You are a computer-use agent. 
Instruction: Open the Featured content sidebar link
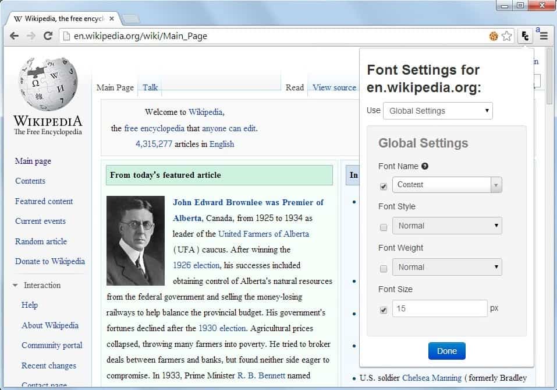pos(44,201)
